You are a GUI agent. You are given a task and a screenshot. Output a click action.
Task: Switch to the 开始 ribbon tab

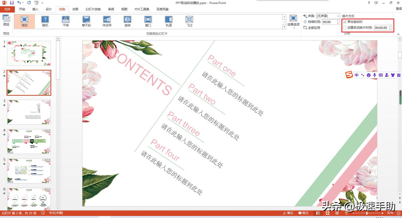[x=22, y=9]
